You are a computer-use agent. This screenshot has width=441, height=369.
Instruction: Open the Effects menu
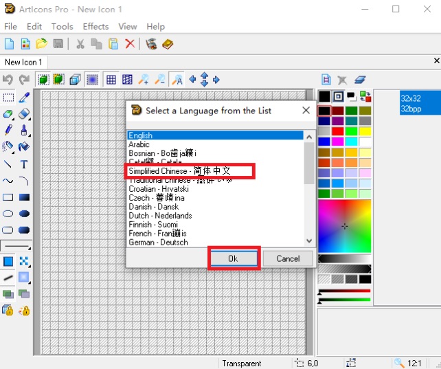95,27
